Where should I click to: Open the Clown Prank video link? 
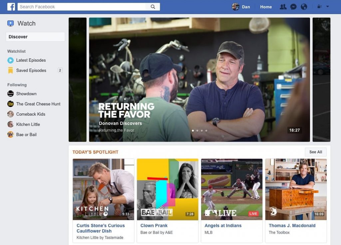coord(154,226)
